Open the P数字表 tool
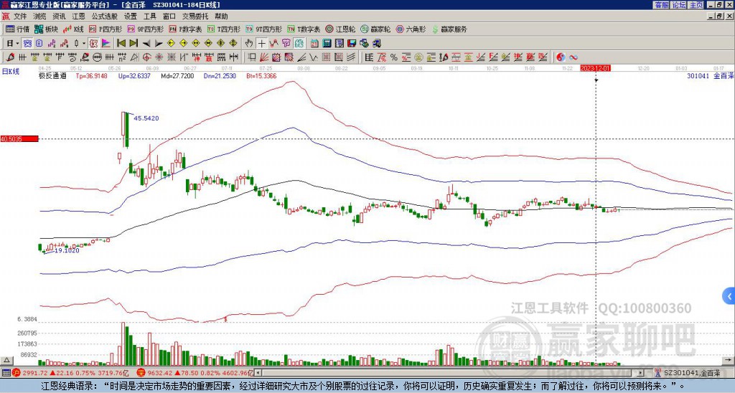The image size is (735, 393). click(186, 29)
